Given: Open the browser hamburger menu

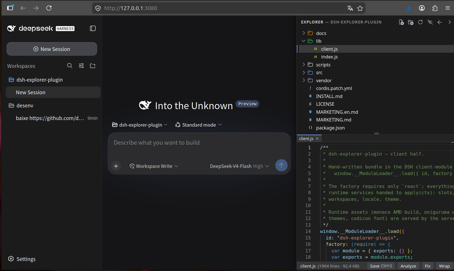Looking at the screenshot, I should point(448,8).
